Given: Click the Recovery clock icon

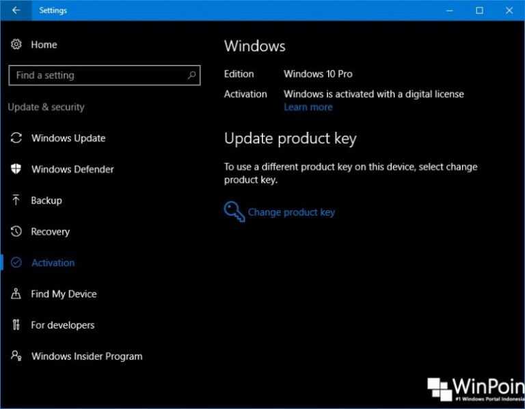Looking at the screenshot, I should (16, 231).
